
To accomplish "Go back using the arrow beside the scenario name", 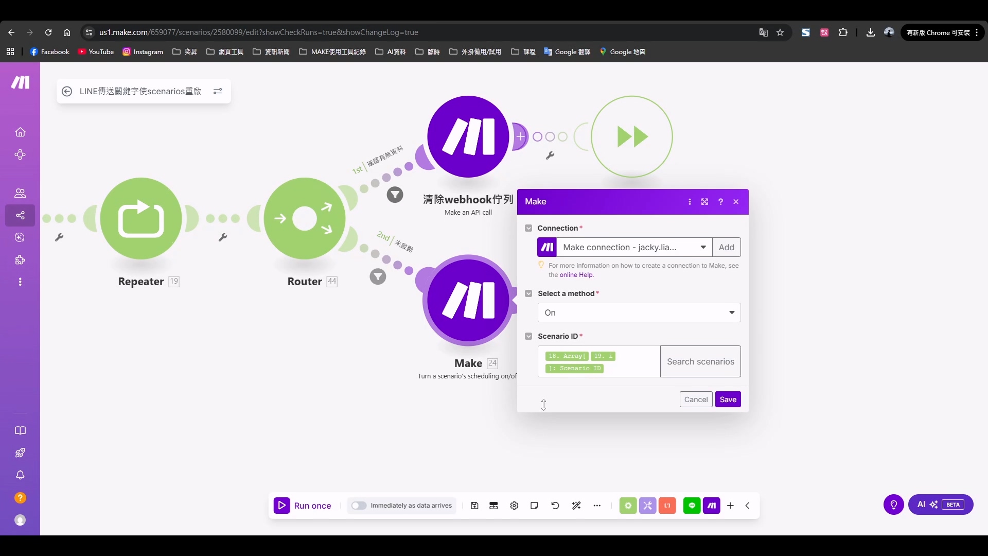I will pyautogui.click(x=67, y=91).
